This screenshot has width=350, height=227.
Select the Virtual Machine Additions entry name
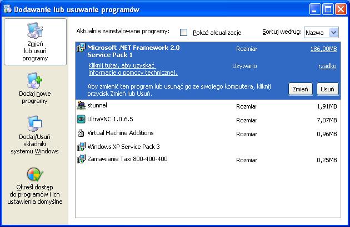point(121,133)
